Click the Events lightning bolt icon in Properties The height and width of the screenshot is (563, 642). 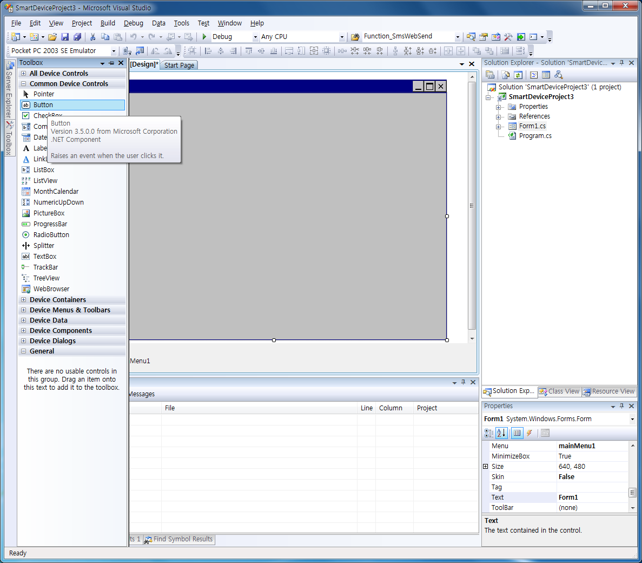point(530,433)
